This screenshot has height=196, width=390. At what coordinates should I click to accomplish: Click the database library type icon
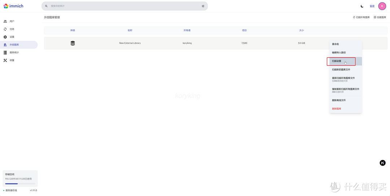click(73, 43)
